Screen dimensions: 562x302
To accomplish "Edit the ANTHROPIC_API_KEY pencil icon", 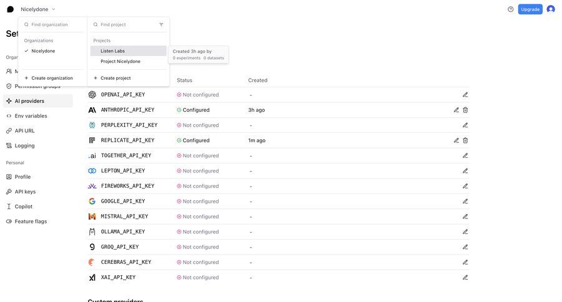I will (456, 110).
